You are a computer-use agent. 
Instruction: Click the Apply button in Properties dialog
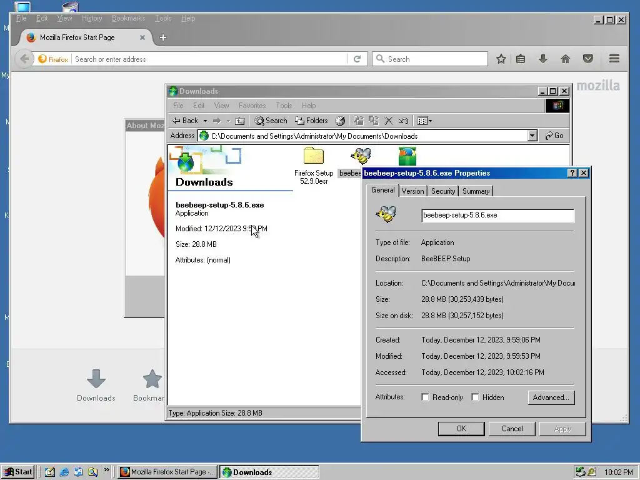pyautogui.click(x=562, y=429)
